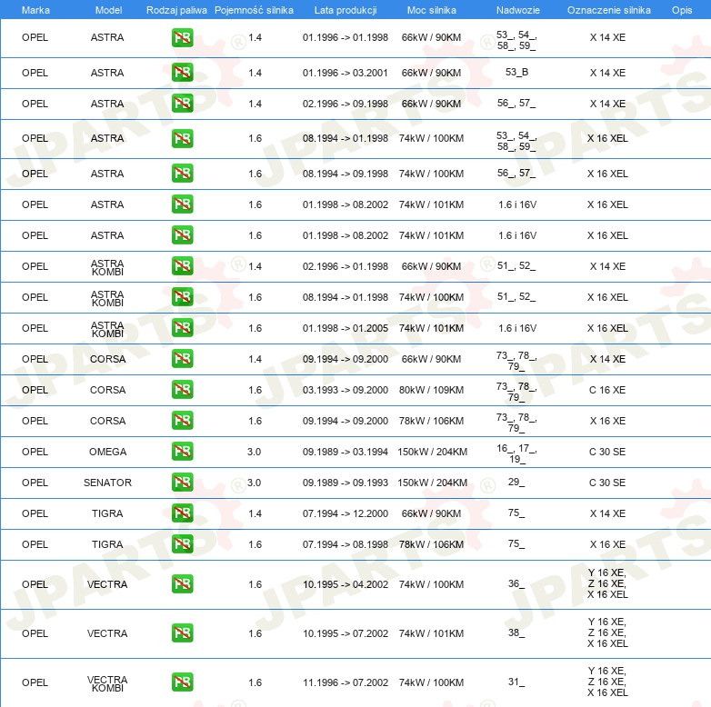Click the Oznaczenie silnika column header
The width and height of the screenshot is (711, 707).
[x=608, y=10]
